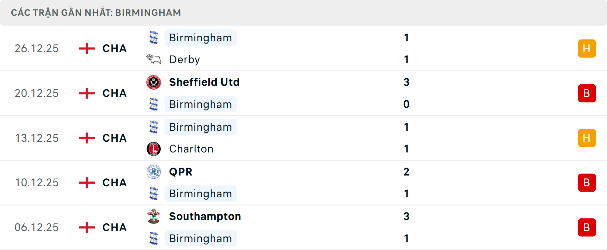Viewport: 607px width, 250px height.
Task: Click the loss badge for Sheffield Utd match
Action: point(587,93)
